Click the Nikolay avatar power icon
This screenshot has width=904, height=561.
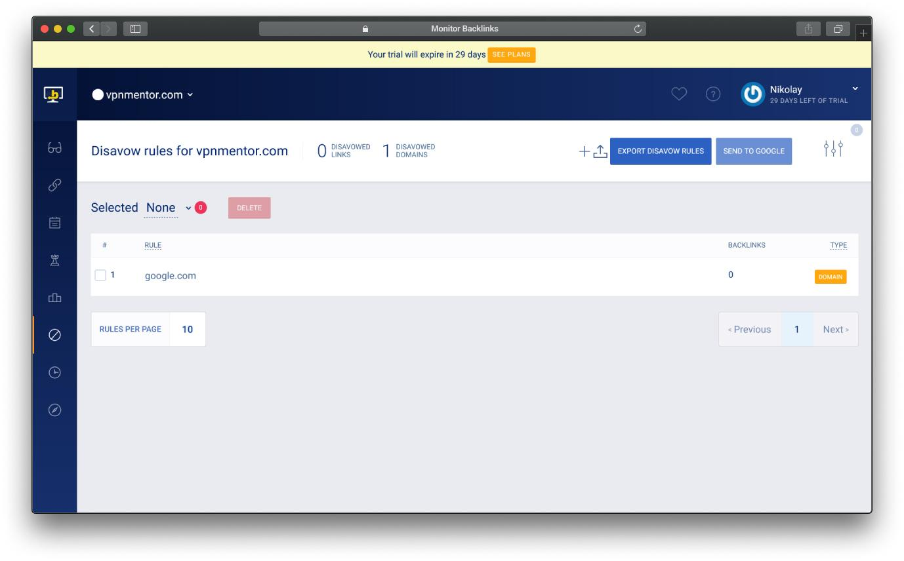(x=752, y=94)
